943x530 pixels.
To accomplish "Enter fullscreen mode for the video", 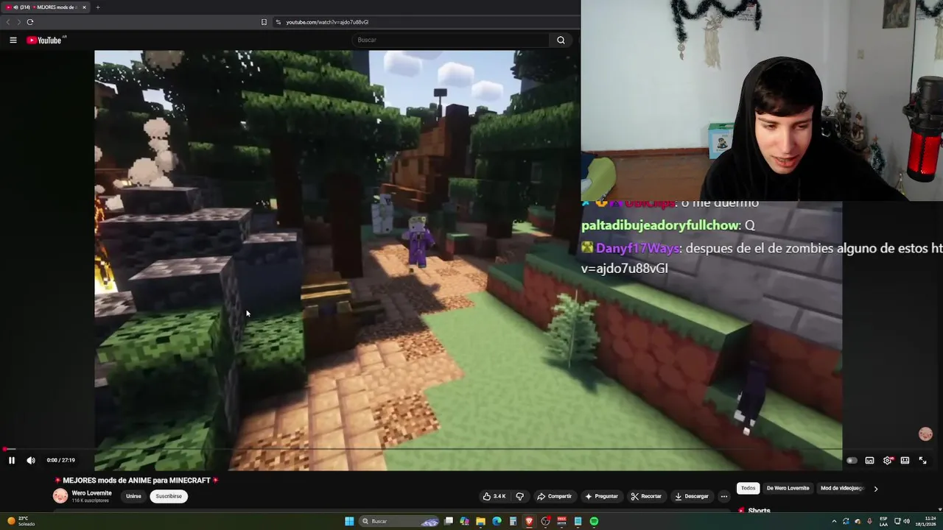I will pyautogui.click(x=922, y=460).
